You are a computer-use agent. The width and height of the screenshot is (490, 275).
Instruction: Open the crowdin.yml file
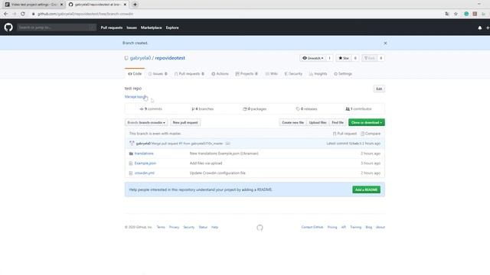pos(145,173)
